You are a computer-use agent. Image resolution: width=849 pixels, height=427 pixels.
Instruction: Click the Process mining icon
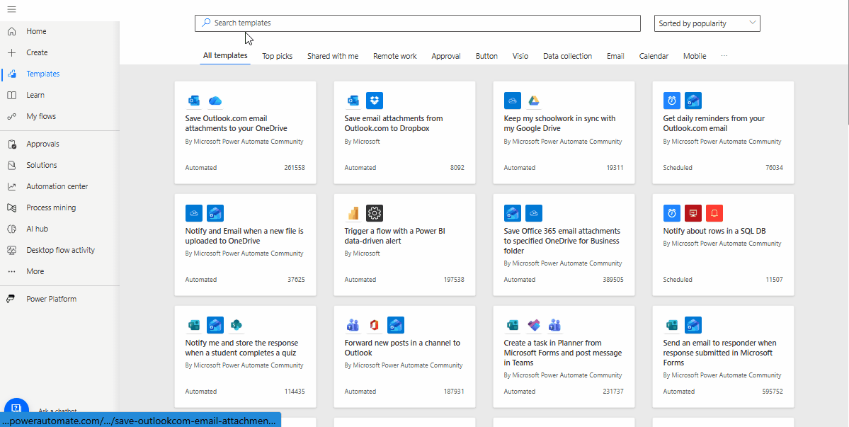[x=11, y=207]
